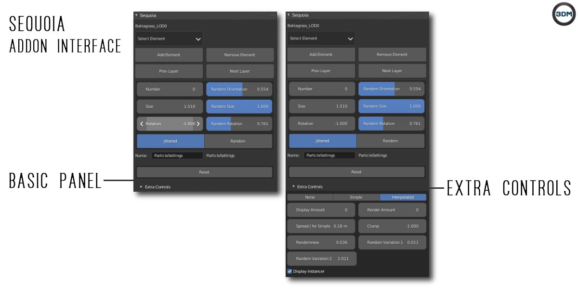The width and height of the screenshot is (578, 289).
Task: Select the Simple child mode tab
Action: pos(356,197)
